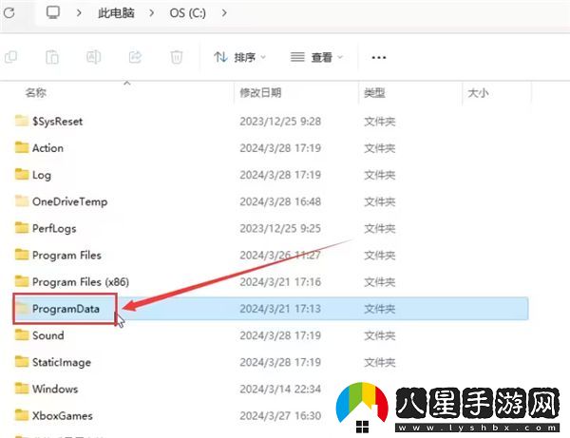This screenshot has height=438, width=570.
Task: Click the Rename icon in toolbar
Action: pos(94,57)
